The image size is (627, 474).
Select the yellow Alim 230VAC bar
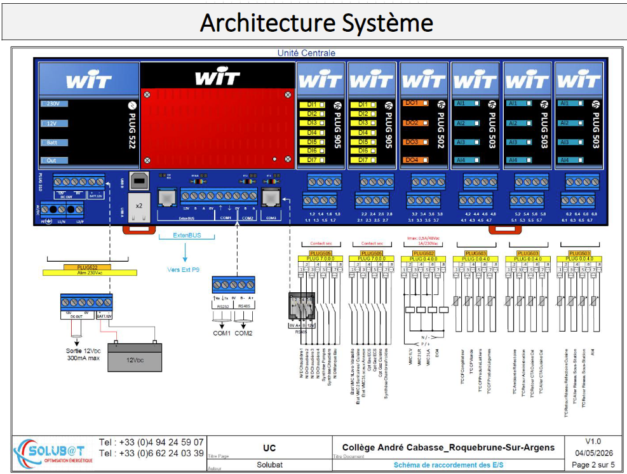tap(90, 273)
